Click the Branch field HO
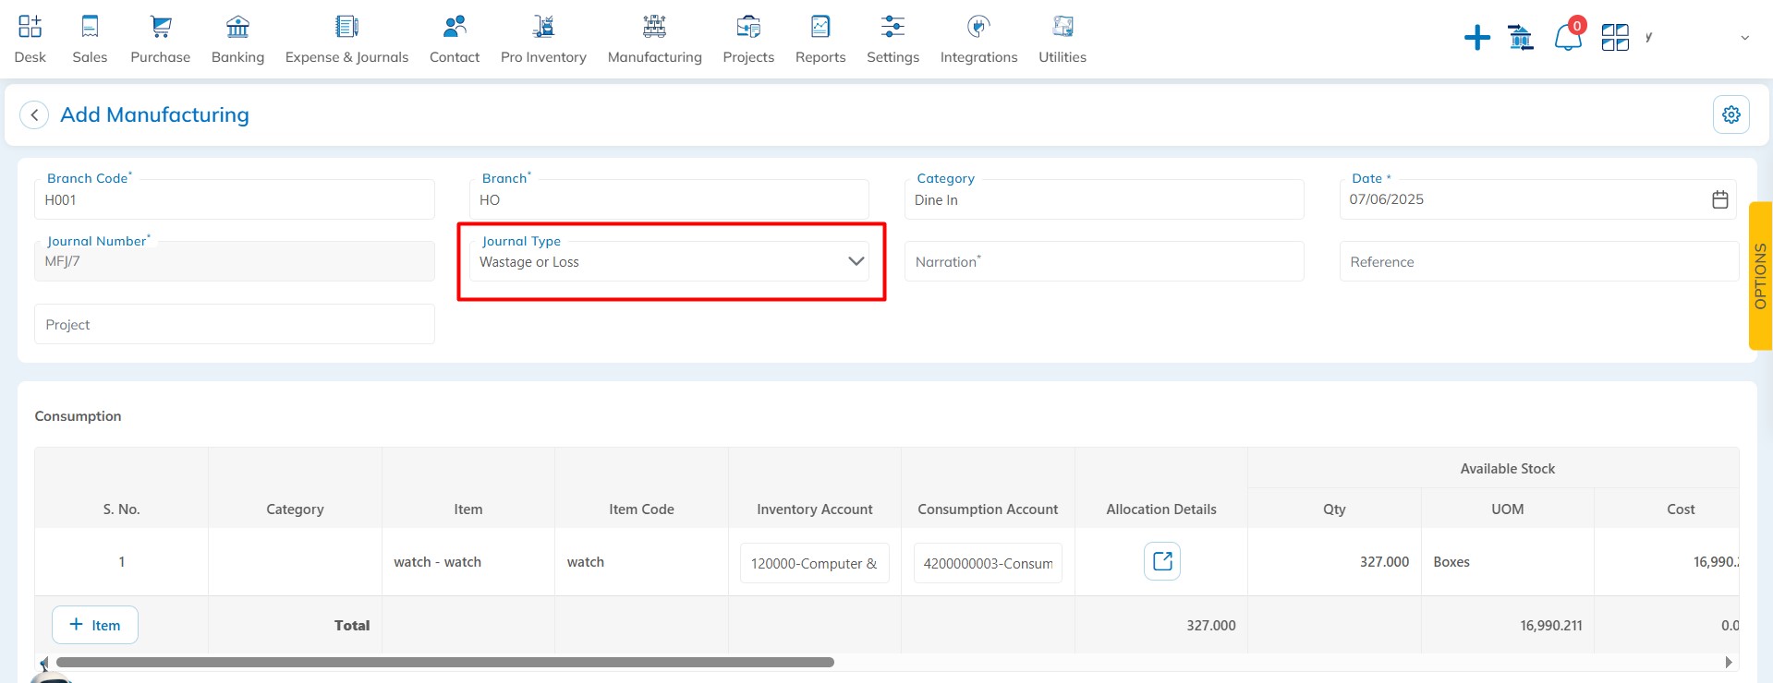Viewport: 1773px width, 683px height. coord(670,199)
